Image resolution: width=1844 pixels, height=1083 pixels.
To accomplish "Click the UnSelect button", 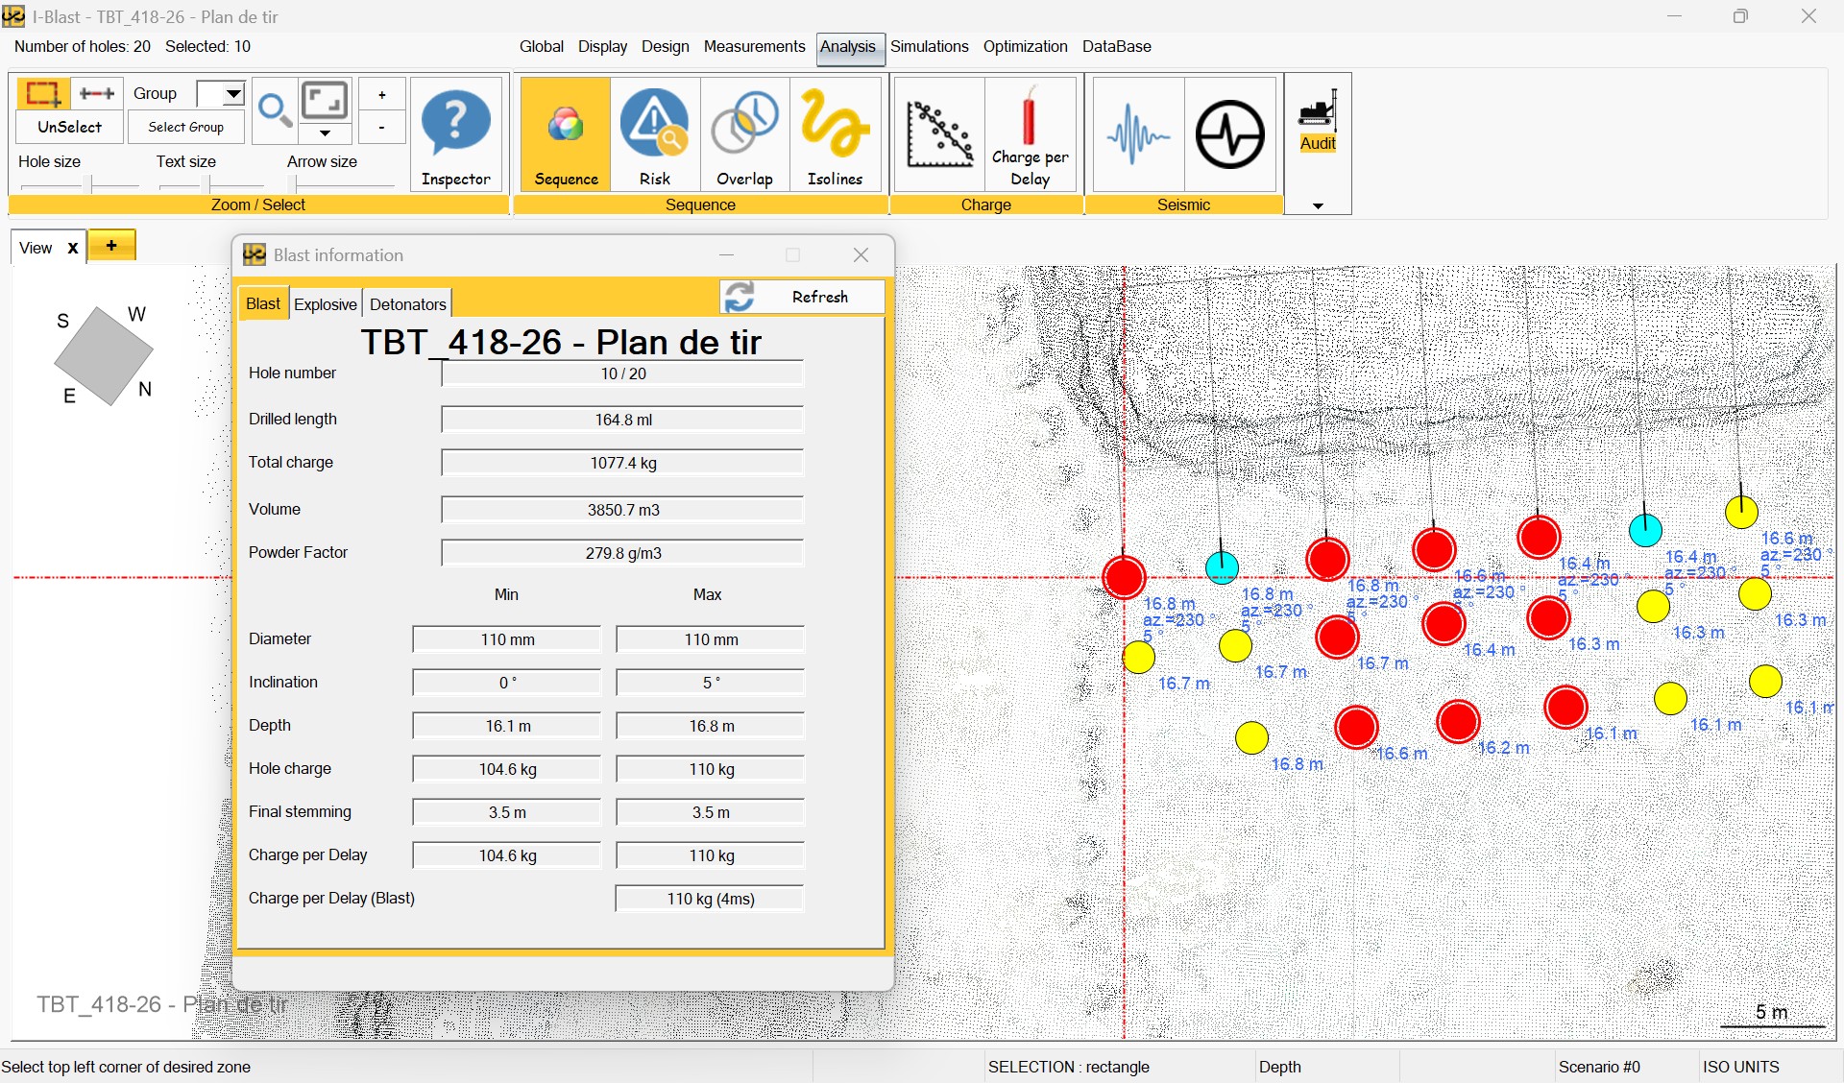I will pos(69,127).
